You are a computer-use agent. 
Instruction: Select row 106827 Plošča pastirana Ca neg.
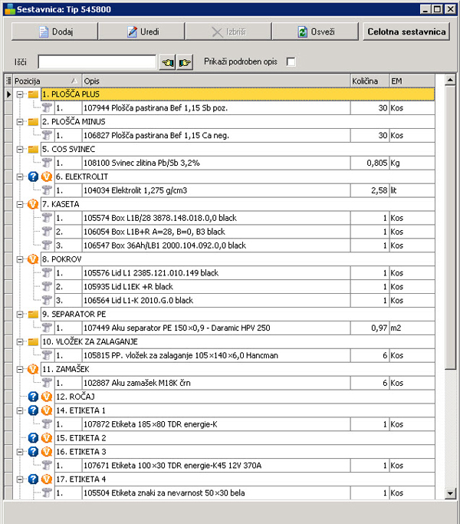click(x=245, y=135)
